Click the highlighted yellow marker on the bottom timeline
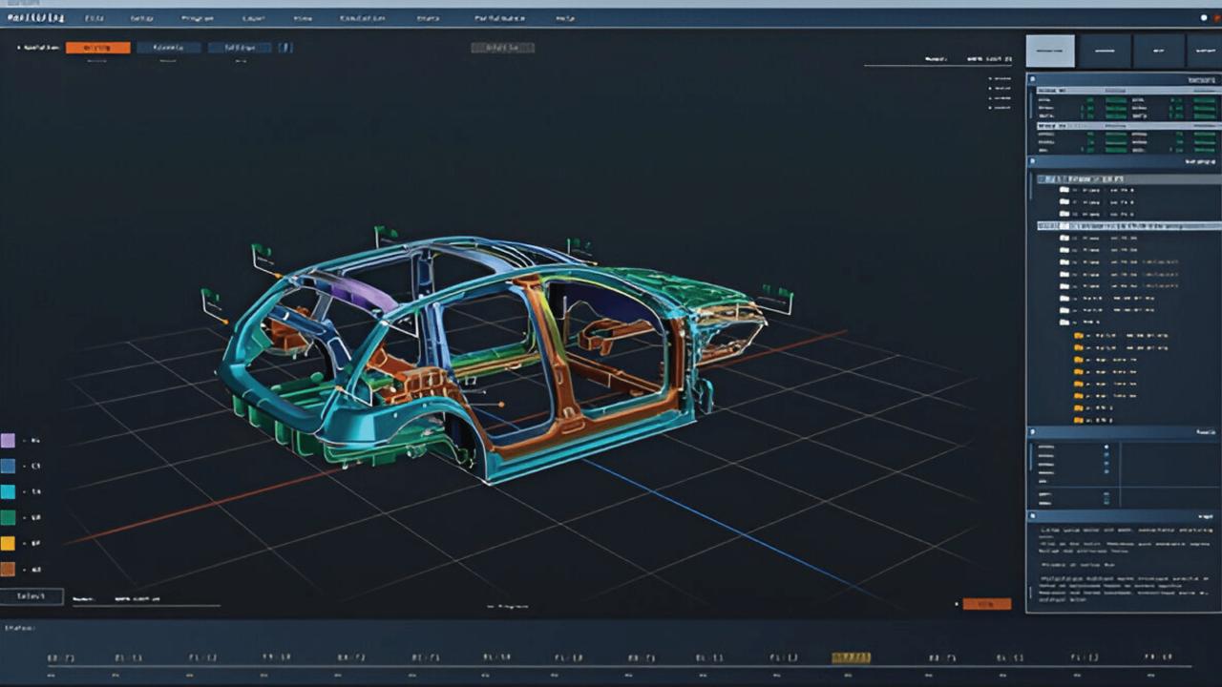Viewport: 1222px width, 687px height. 850,657
